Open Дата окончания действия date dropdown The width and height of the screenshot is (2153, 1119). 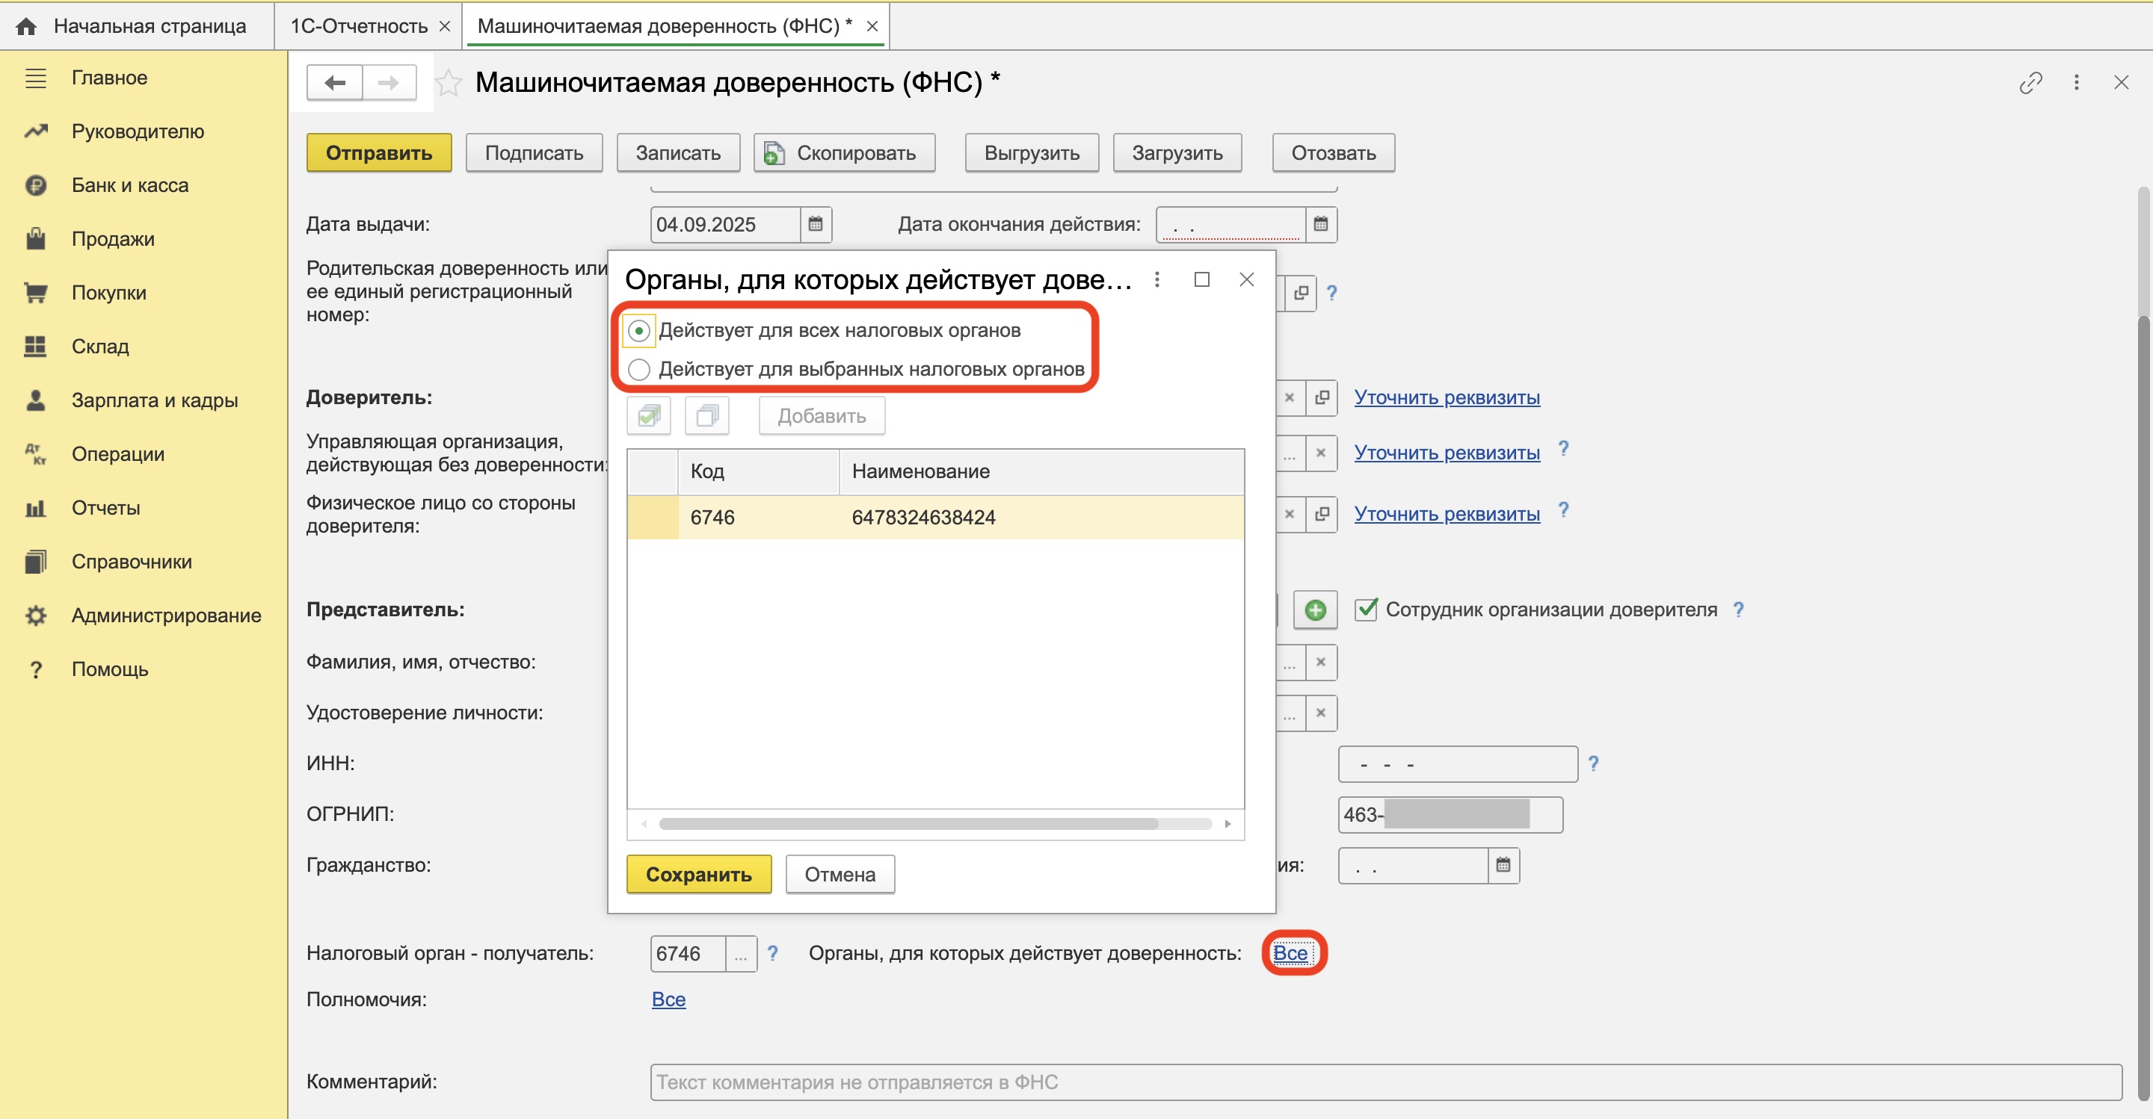point(1320,224)
